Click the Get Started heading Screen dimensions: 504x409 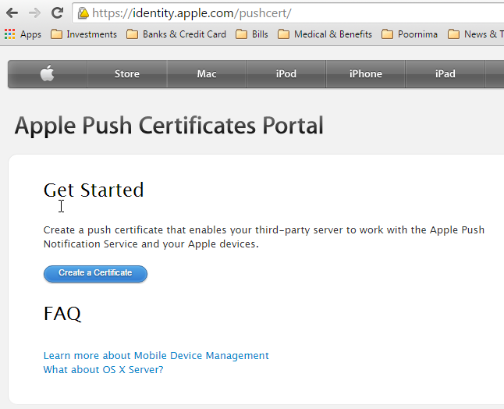click(94, 190)
